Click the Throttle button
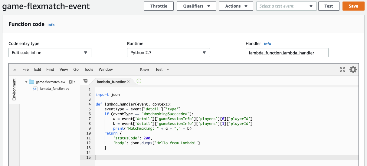The image size is (367, 166). tap(159, 6)
